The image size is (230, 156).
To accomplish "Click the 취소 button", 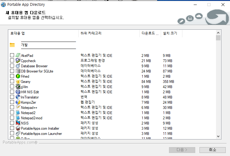I will [x=213, y=150].
